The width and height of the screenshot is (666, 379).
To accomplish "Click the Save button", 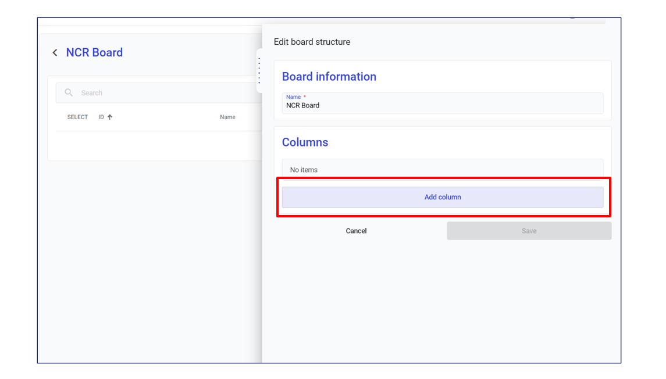I will [x=529, y=231].
